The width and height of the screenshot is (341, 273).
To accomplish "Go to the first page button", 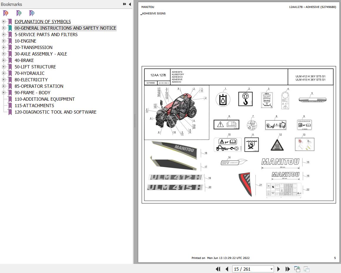I will (218, 269).
